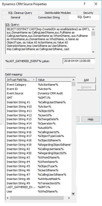The height and width of the screenshot is (206, 102).
Task: Open the SQL Cleanup Query tab
Action: click(x=20, y=13)
